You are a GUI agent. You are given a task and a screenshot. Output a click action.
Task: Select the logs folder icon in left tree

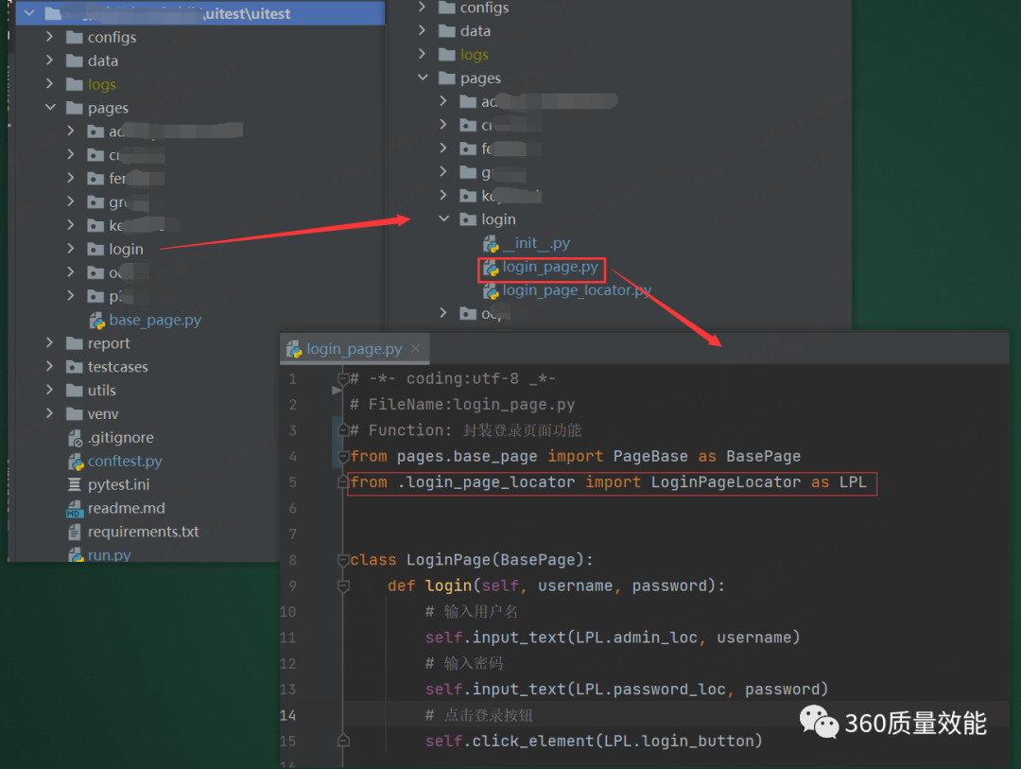coord(75,84)
